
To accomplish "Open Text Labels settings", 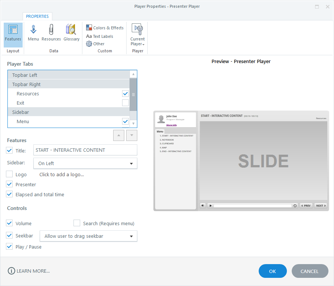I will [100, 36].
